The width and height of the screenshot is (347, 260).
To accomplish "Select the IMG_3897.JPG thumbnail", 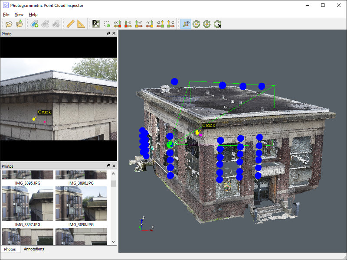I will click(28, 204).
